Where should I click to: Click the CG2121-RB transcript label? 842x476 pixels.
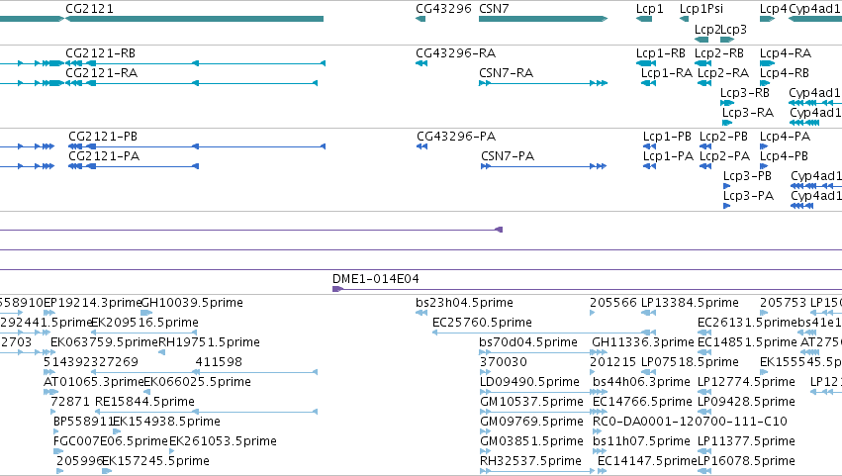coord(100,53)
